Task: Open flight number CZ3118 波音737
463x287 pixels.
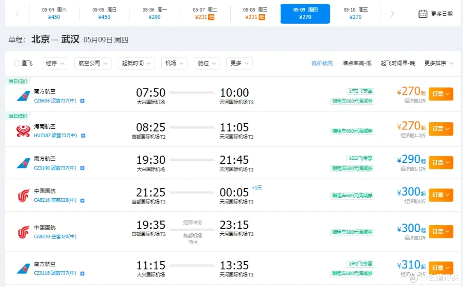Action: 55,273
